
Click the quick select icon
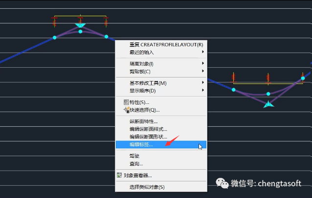[x=126, y=110]
